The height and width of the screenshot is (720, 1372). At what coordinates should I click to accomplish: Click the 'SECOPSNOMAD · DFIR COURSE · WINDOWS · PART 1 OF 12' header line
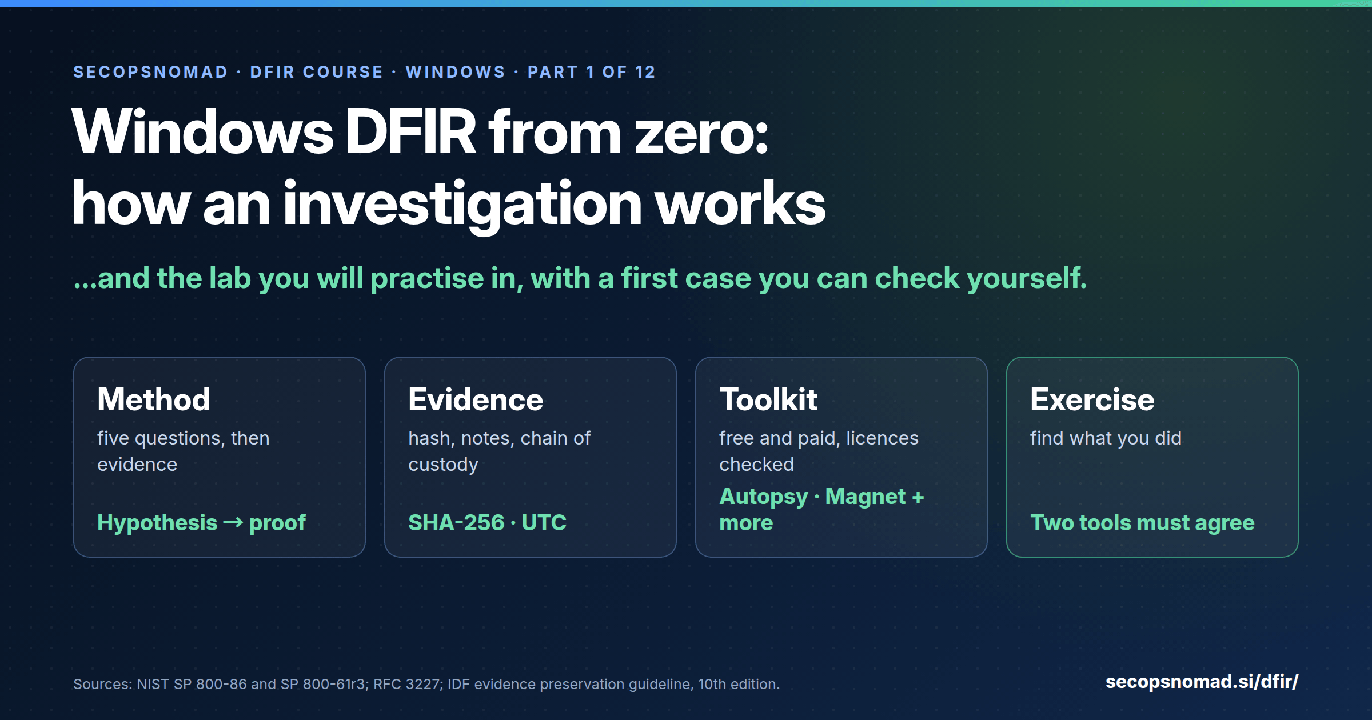coord(364,72)
